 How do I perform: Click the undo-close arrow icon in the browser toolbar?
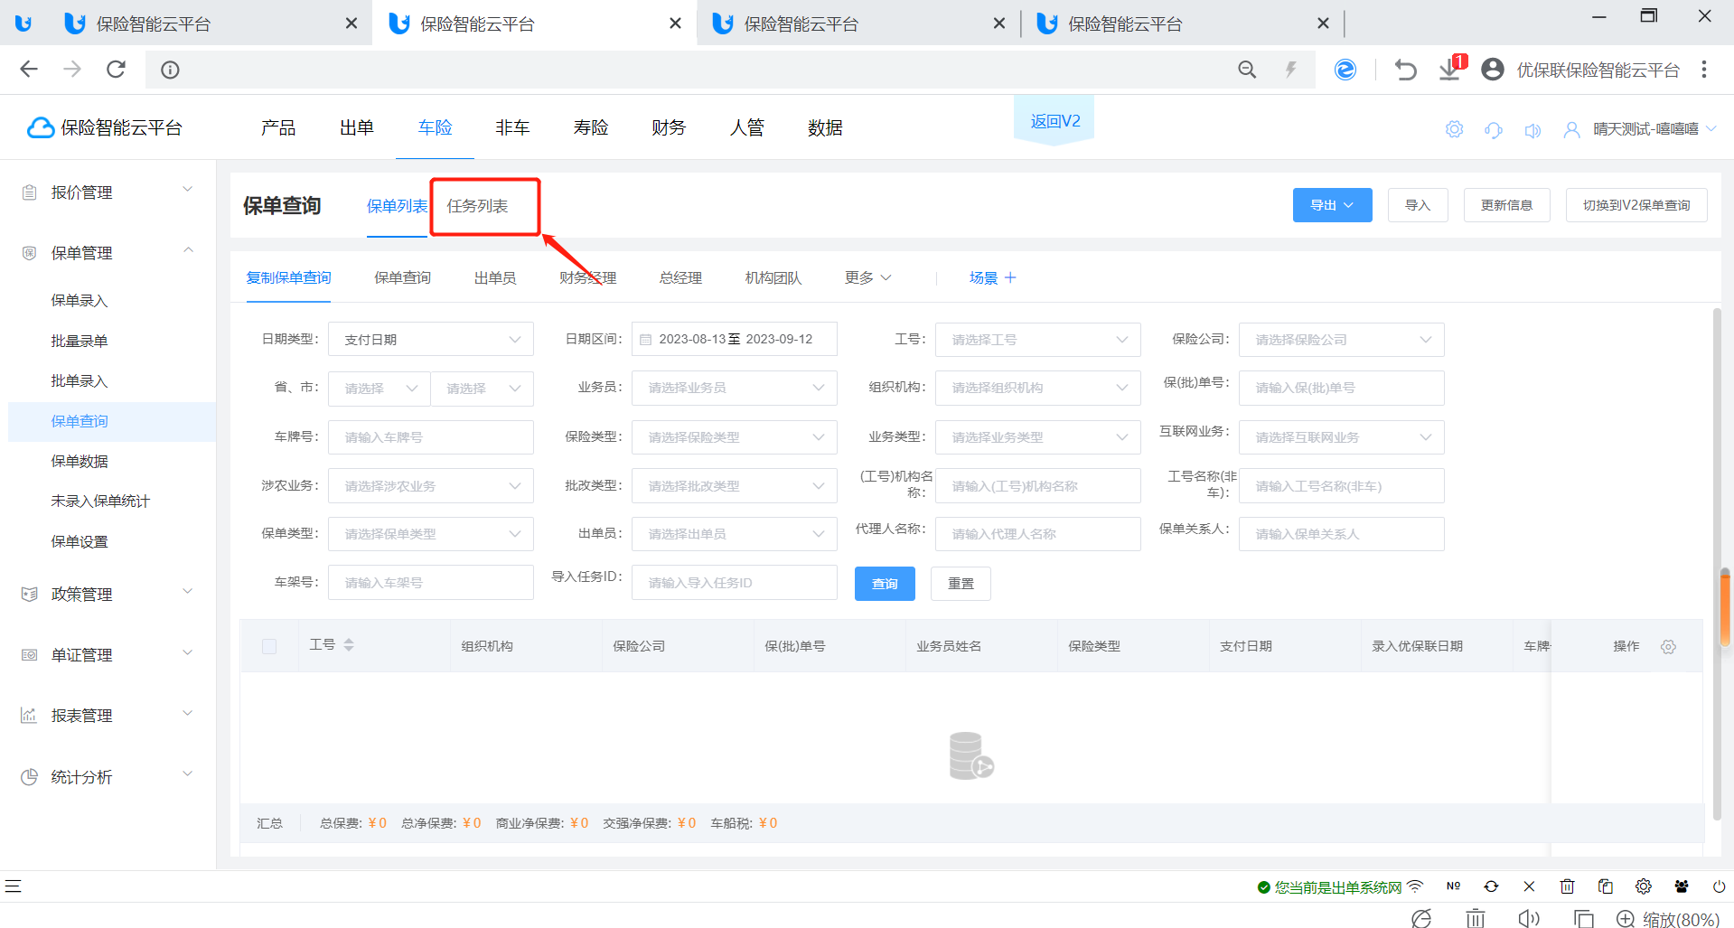click(x=1405, y=70)
